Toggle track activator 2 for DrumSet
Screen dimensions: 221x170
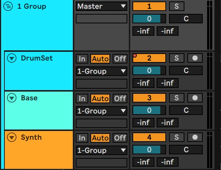(x=149, y=58)
